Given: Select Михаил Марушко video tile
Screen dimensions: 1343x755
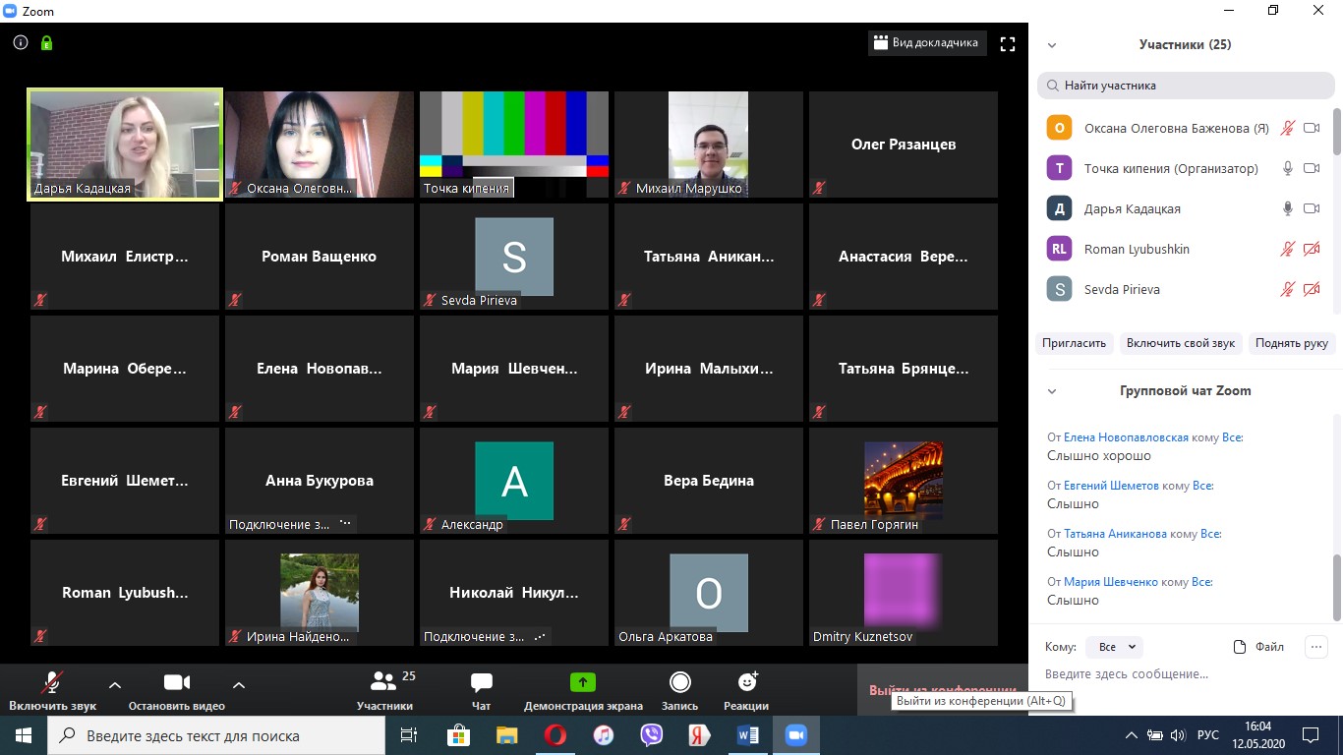Looking at the screenshot, I should point(708,145).
